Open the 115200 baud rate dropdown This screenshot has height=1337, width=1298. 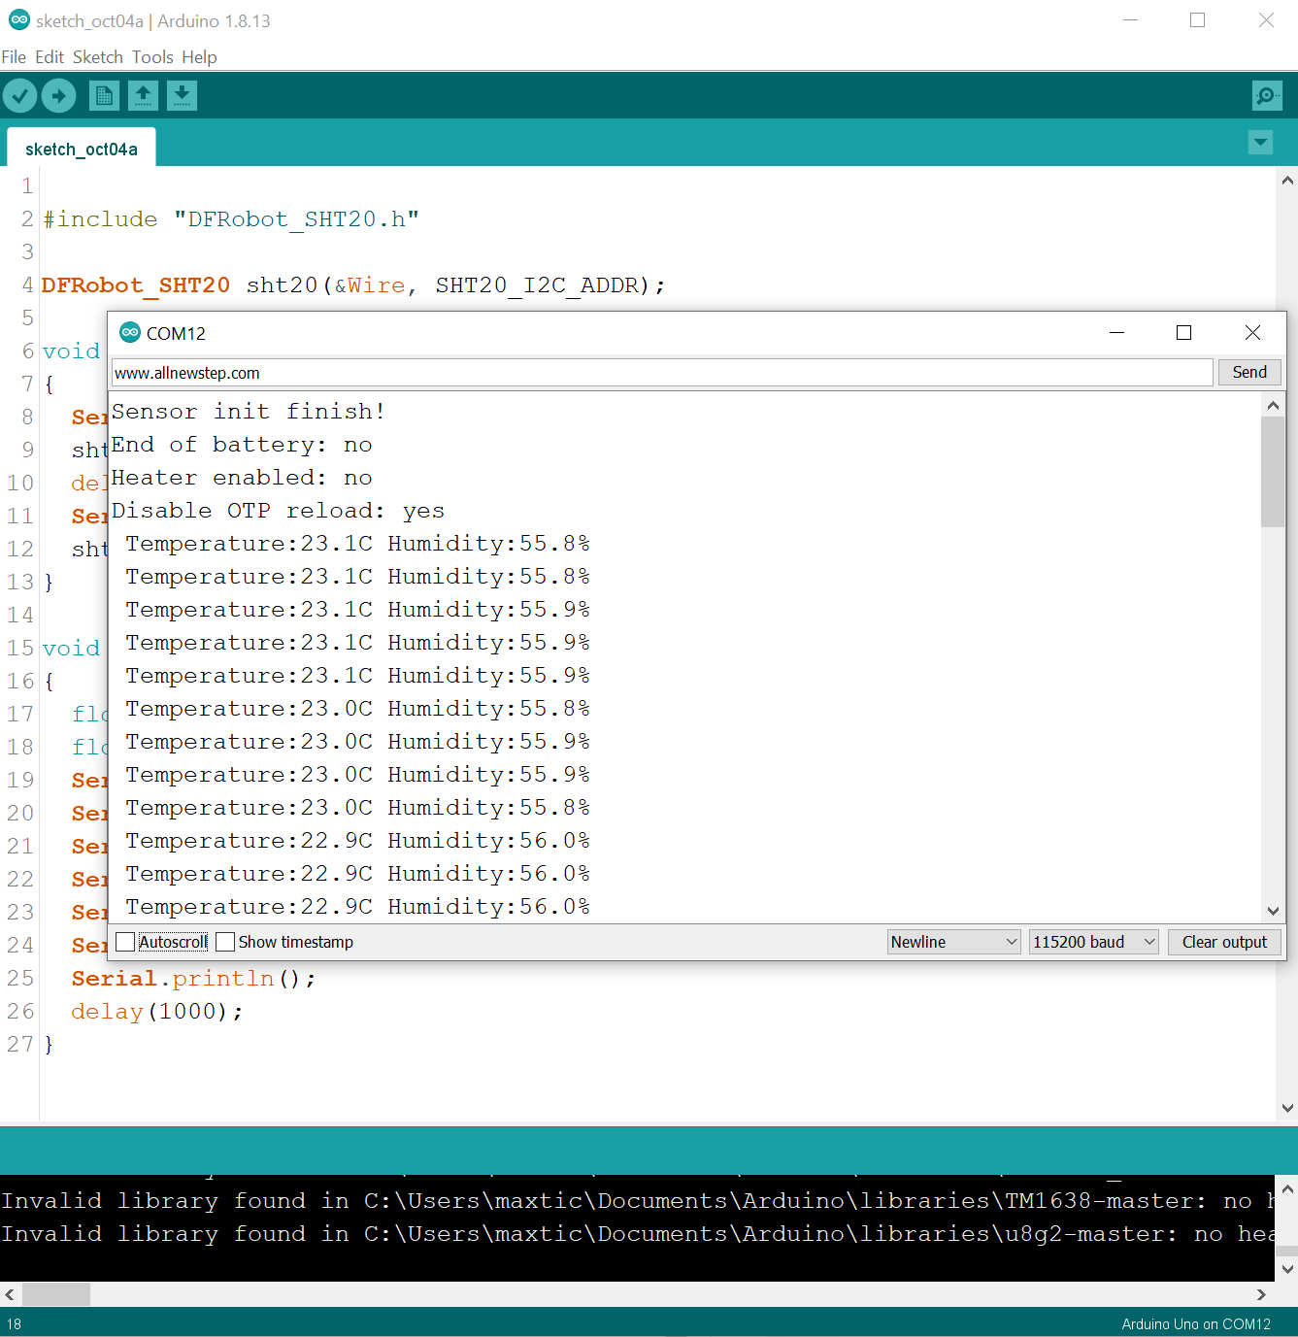coord(1092,942)
